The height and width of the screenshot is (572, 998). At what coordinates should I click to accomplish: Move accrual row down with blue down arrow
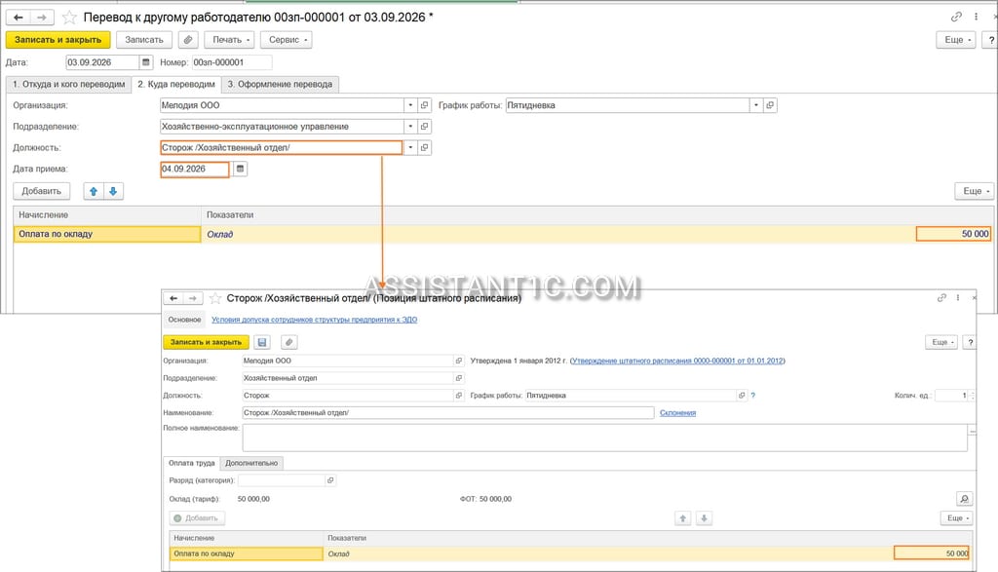coord(113,191)
